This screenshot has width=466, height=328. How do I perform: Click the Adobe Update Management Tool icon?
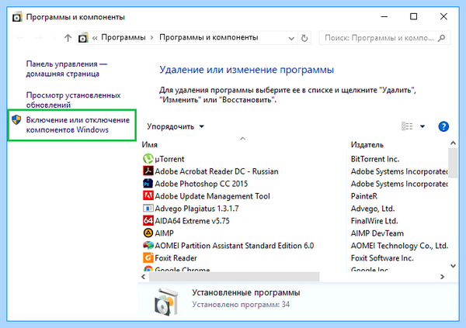tap(148, 196)
